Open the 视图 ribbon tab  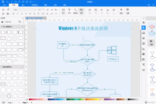[x=45, y=5]
